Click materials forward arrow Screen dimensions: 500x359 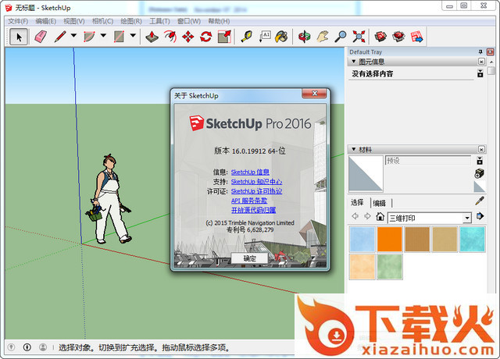click(367, 216)
